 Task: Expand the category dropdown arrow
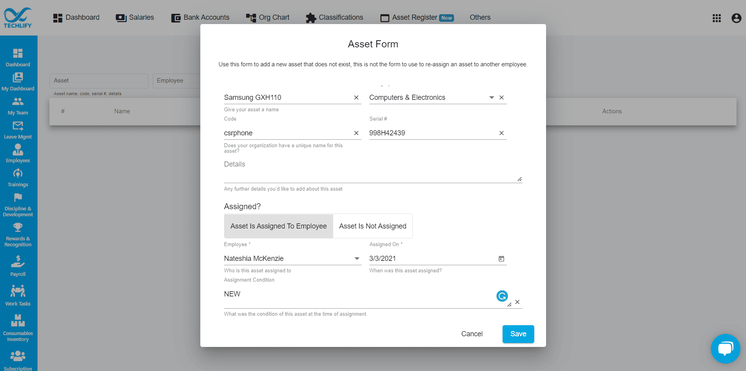point(492,97)
